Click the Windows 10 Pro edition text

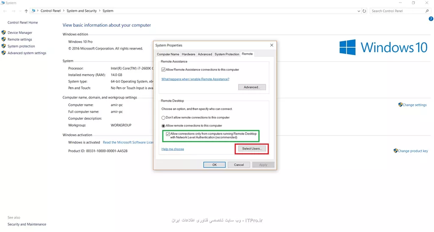(x=80, y=42)
